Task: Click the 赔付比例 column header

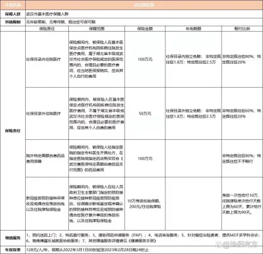Action: (x=242, y=29)
